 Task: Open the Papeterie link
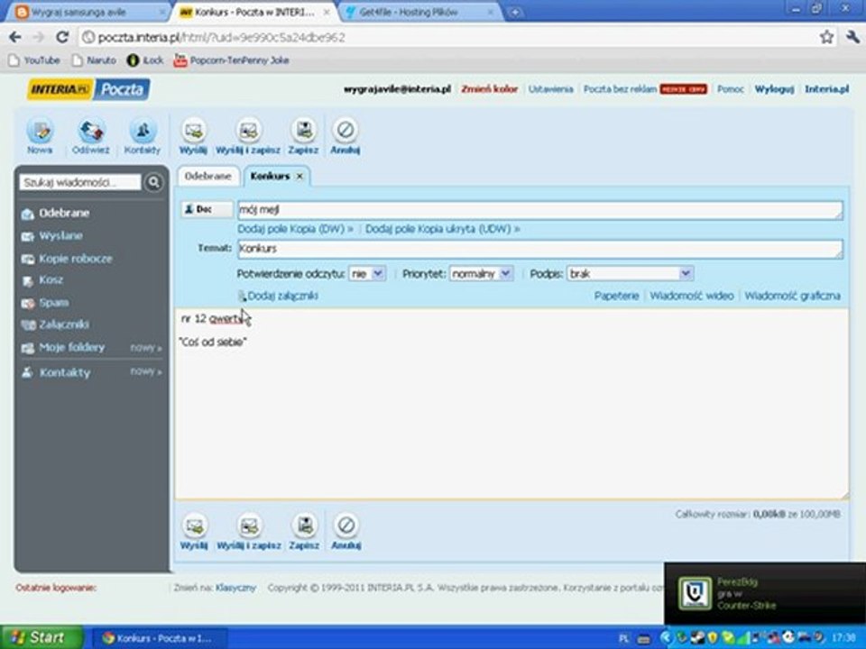(616, 296)
